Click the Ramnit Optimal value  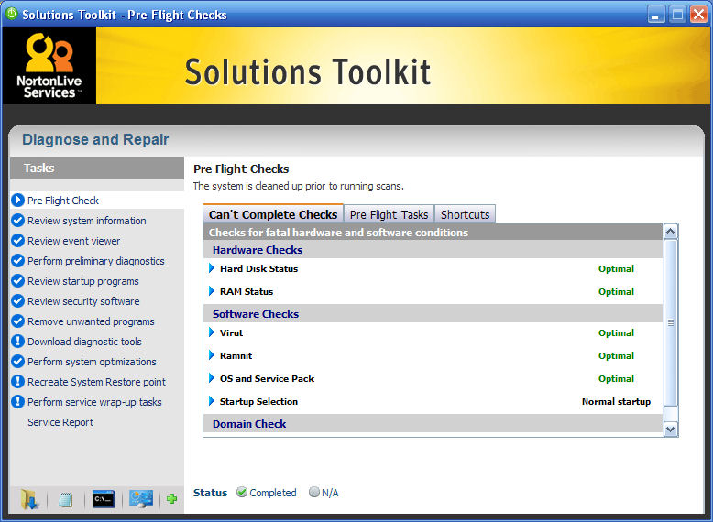point(616,355)
